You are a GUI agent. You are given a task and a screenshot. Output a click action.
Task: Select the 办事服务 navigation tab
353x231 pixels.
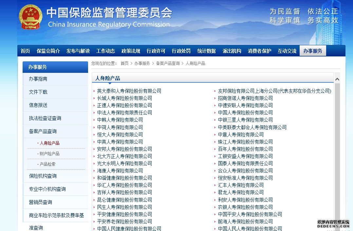[x=313, y=51]
